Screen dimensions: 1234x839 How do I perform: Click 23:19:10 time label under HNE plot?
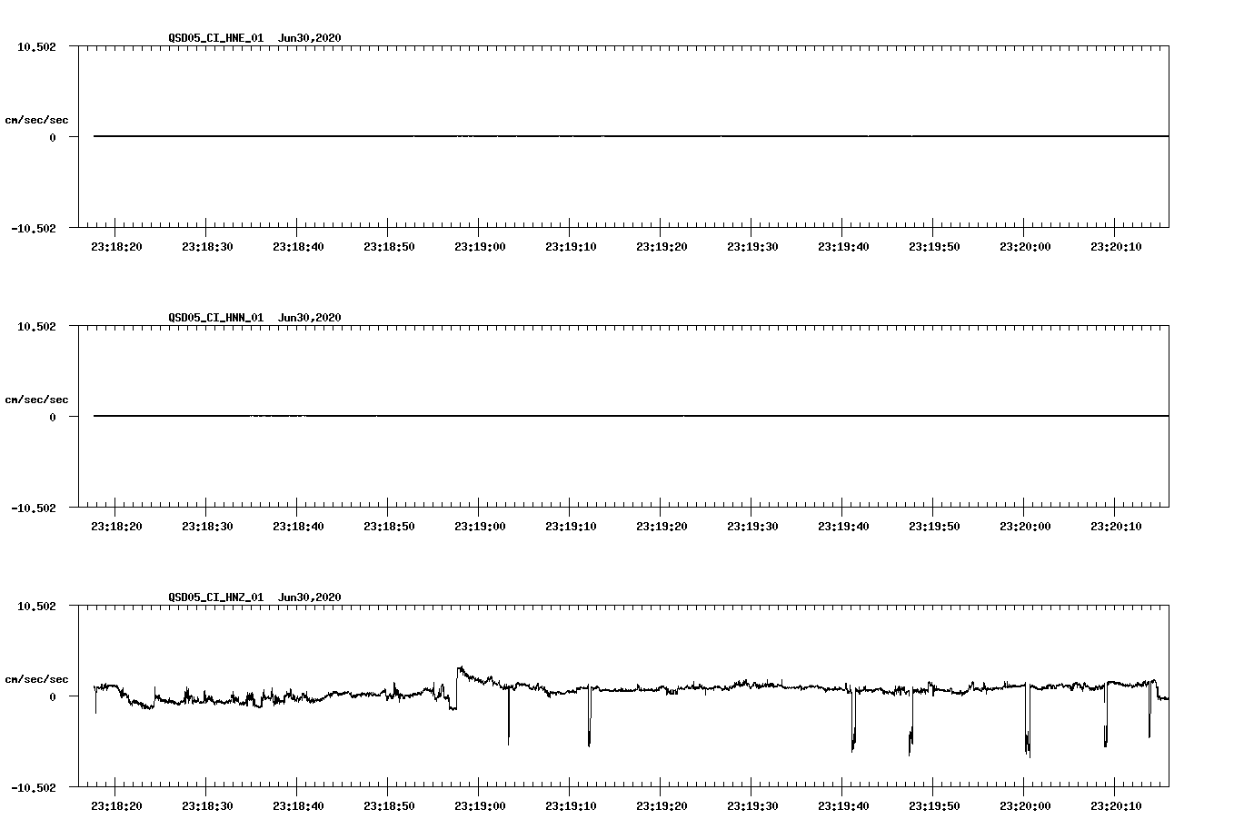571,247
